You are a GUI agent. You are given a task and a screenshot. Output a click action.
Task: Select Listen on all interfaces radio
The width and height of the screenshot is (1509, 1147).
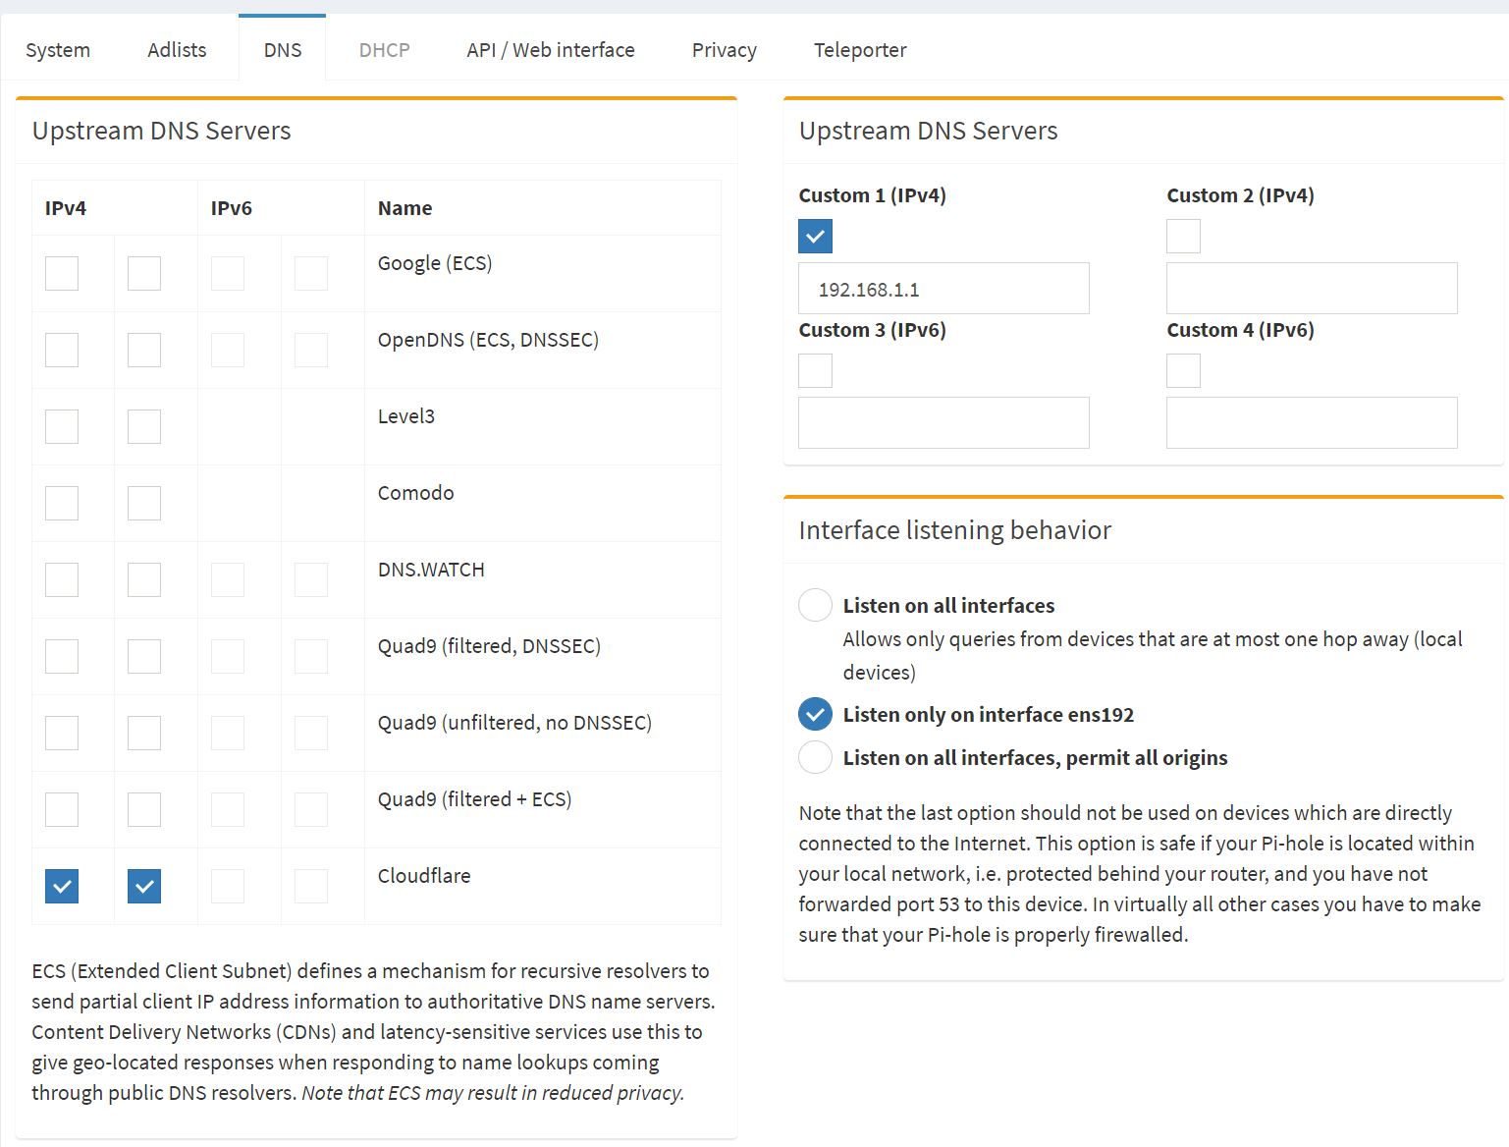pos(815,605)
